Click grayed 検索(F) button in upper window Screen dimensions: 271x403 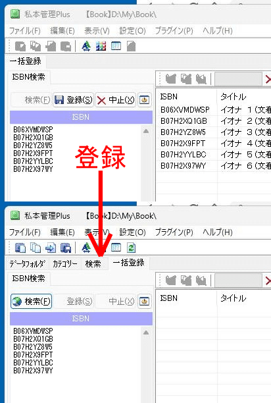click(32, 99)
